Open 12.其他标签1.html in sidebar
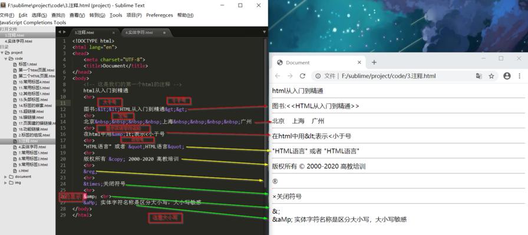528x235 pixels. [34, 93]
